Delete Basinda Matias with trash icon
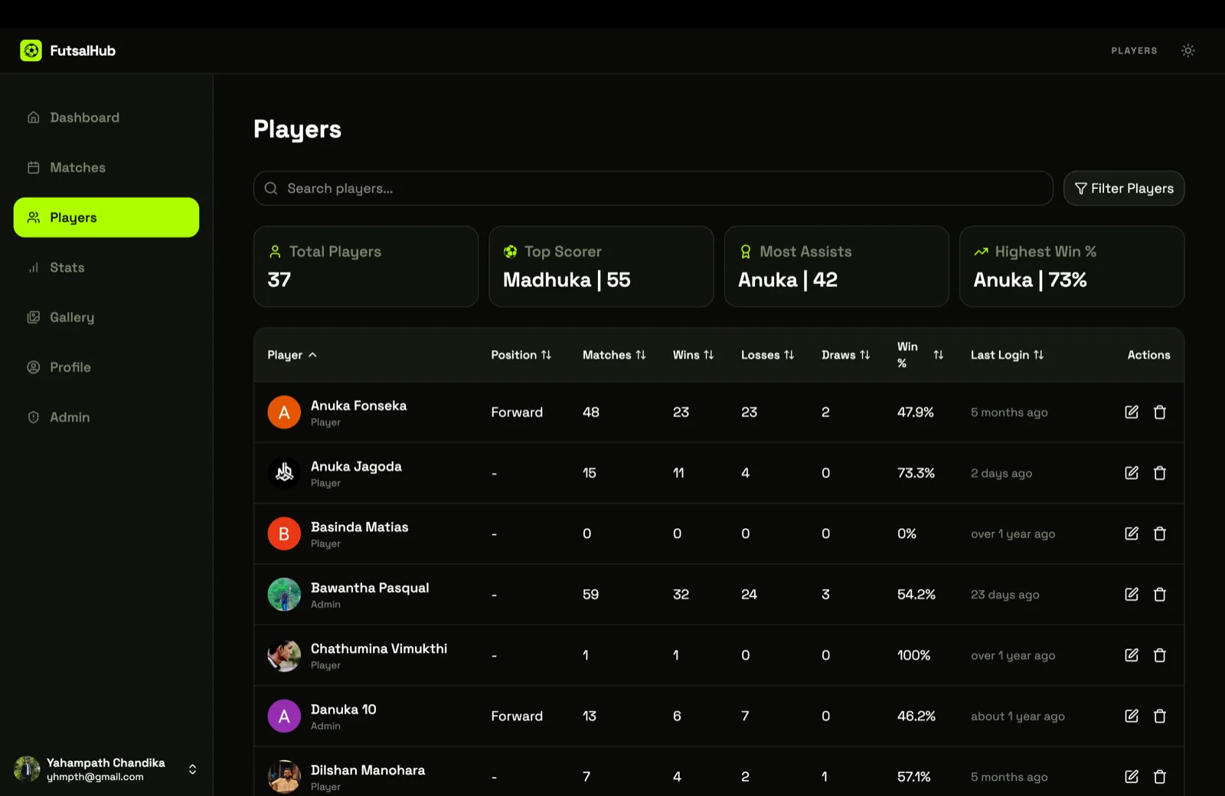This screenshot has height=796, width=1225. tap(1160, 533)
